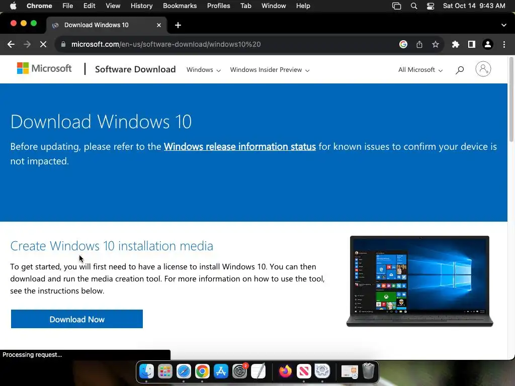
Task: Open News app from the Dock
Action: click(304, 371)
